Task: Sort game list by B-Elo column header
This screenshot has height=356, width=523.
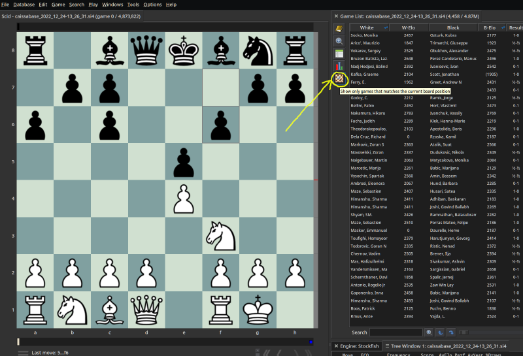Action: tap(489, 27)
